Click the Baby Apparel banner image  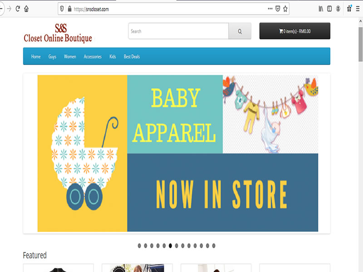click(178, 153)
